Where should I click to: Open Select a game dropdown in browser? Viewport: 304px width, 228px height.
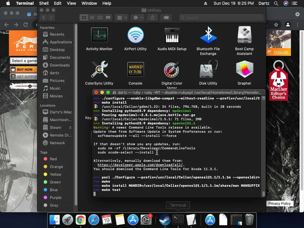(x=23, y=61)
